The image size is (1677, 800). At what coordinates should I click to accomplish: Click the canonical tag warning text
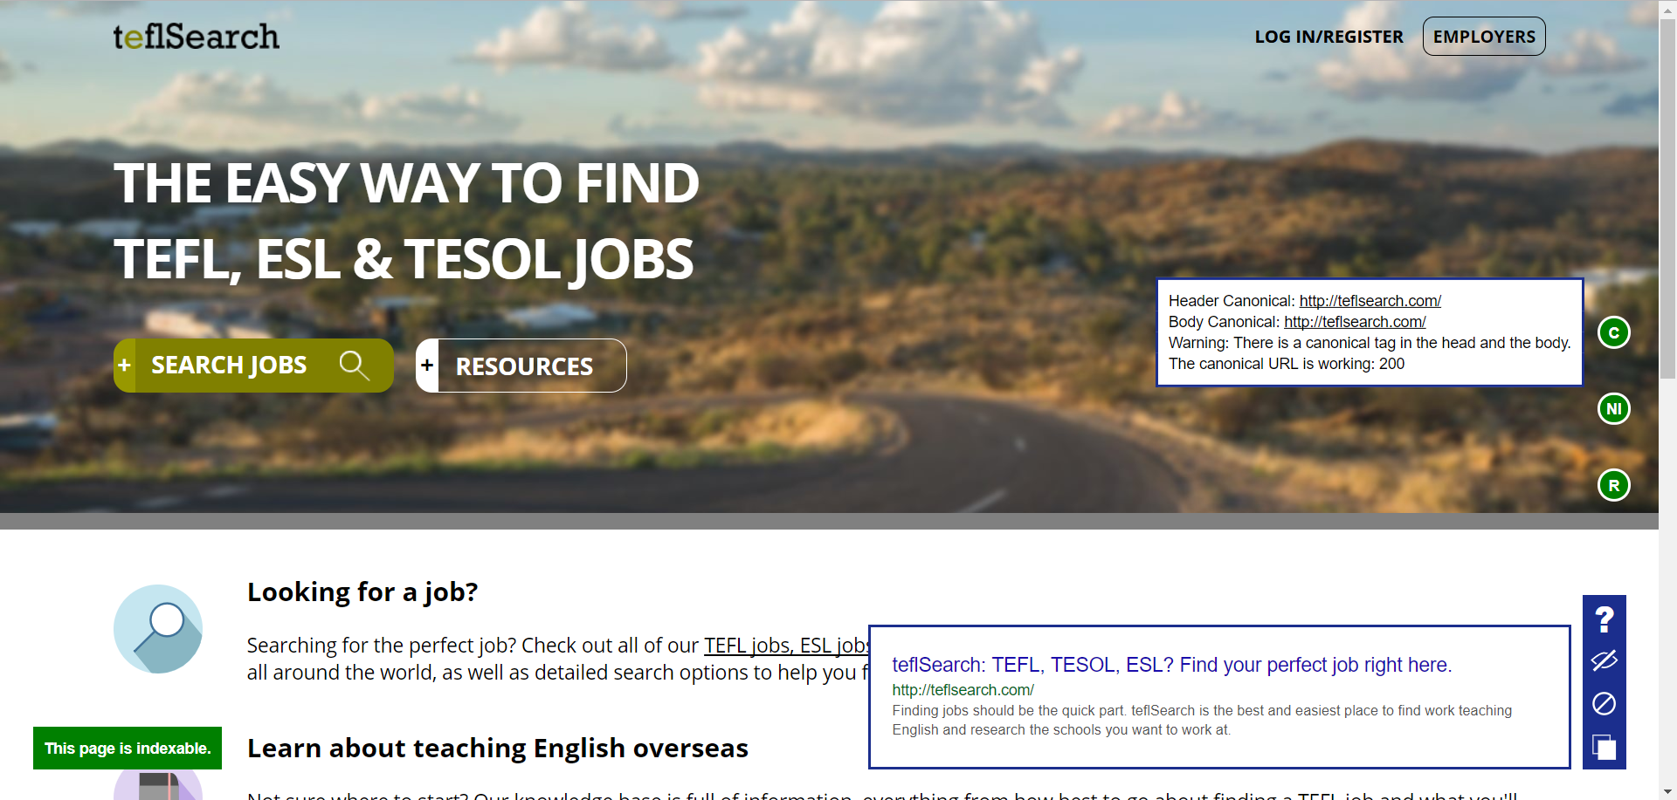point(1370,343)
